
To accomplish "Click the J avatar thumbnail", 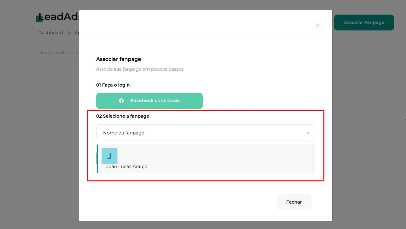I will pyautogui.click(x=110, y=156).
